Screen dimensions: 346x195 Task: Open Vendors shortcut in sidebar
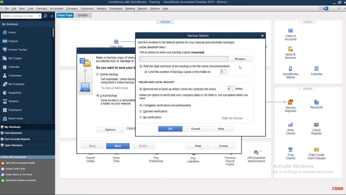pos(13,101)
